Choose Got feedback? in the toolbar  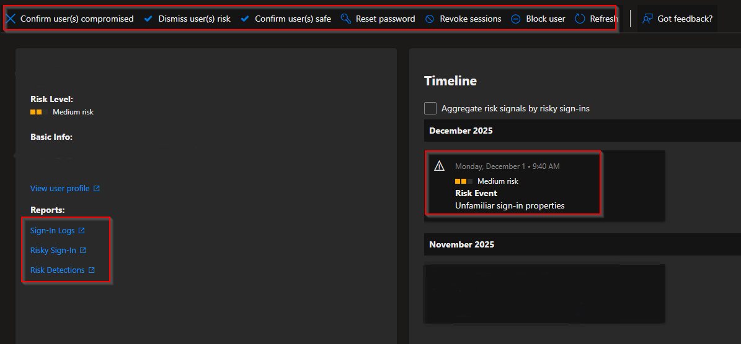tap(685, 19)
